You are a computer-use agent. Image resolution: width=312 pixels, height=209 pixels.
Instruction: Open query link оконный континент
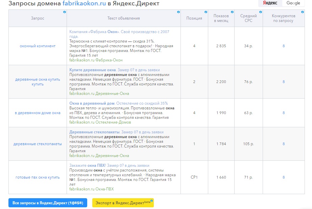(38, 46)
